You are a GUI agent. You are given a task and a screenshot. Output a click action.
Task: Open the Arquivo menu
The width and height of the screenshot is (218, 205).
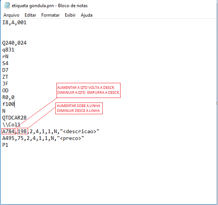pos(11,15)
